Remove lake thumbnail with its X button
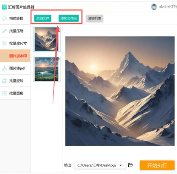This screenshot has width=177, height=174. 58,59
